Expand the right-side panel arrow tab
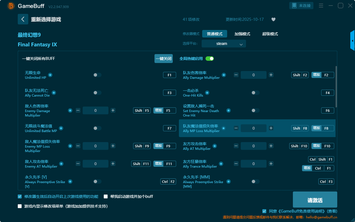355x222 pixels. pyautogui.click(x=353, y=41)
